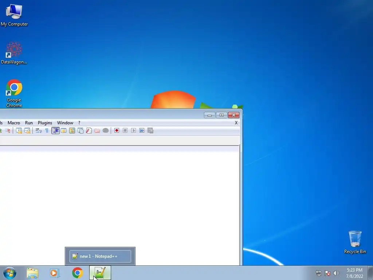This screenshot has width=373, height=280.
Task: Select the My Computer desktop icon
Action: pos(14,15)
